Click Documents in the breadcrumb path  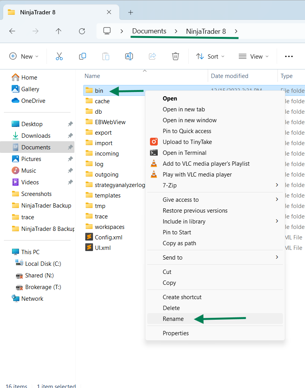(x=149, y=31)
